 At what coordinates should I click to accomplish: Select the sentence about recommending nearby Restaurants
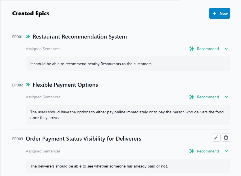click(91, 64)
